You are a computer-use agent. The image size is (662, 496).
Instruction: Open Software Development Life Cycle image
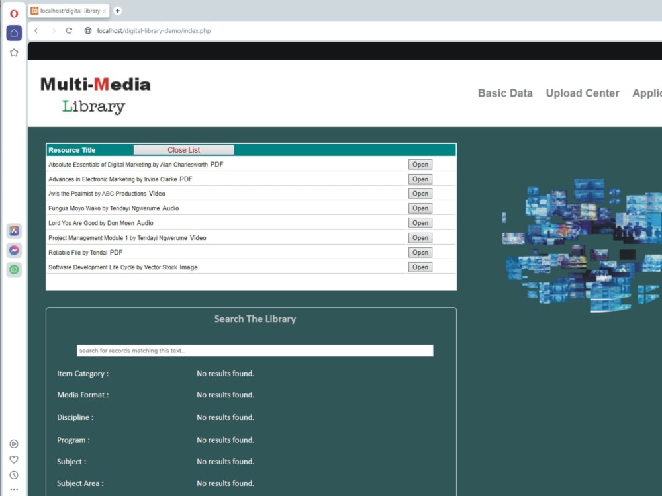pyautogui.click(x=420, y=267)
